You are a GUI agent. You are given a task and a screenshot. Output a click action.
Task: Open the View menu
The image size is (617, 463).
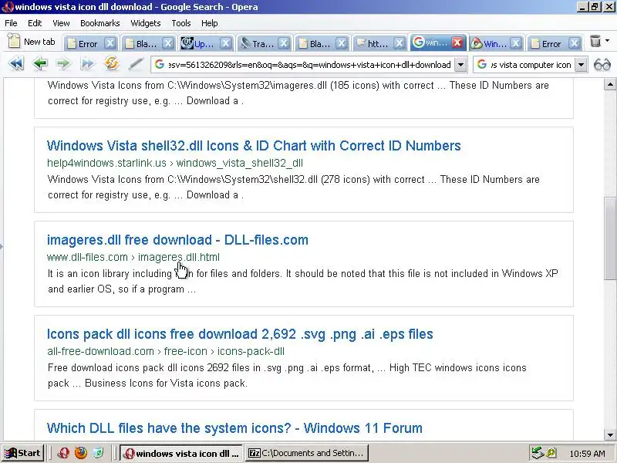[x=61, y=23]
